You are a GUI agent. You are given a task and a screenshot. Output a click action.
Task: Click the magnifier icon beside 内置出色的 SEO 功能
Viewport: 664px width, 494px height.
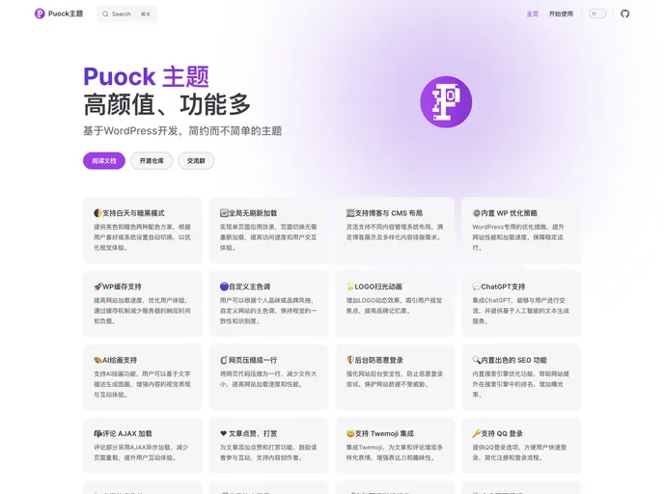[477, 360]
